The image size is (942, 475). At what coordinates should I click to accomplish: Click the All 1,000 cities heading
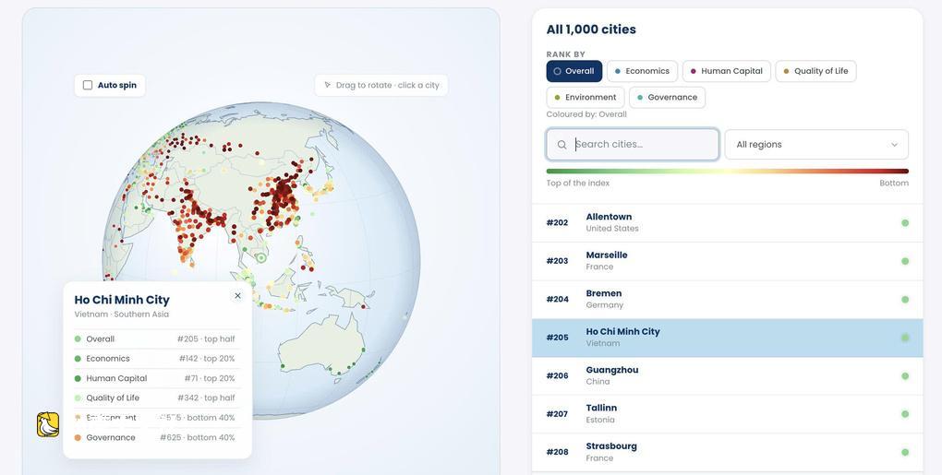[x=591, y=30]
